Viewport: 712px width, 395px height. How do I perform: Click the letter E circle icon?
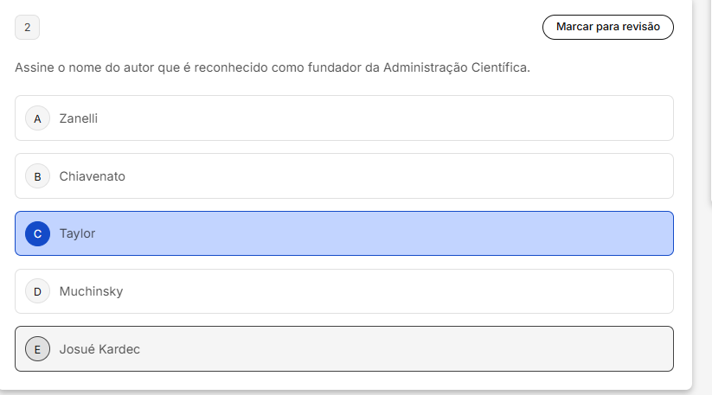point(37,349)
